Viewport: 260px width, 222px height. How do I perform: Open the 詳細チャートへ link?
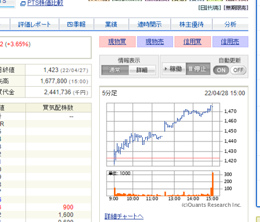point(124,216)
